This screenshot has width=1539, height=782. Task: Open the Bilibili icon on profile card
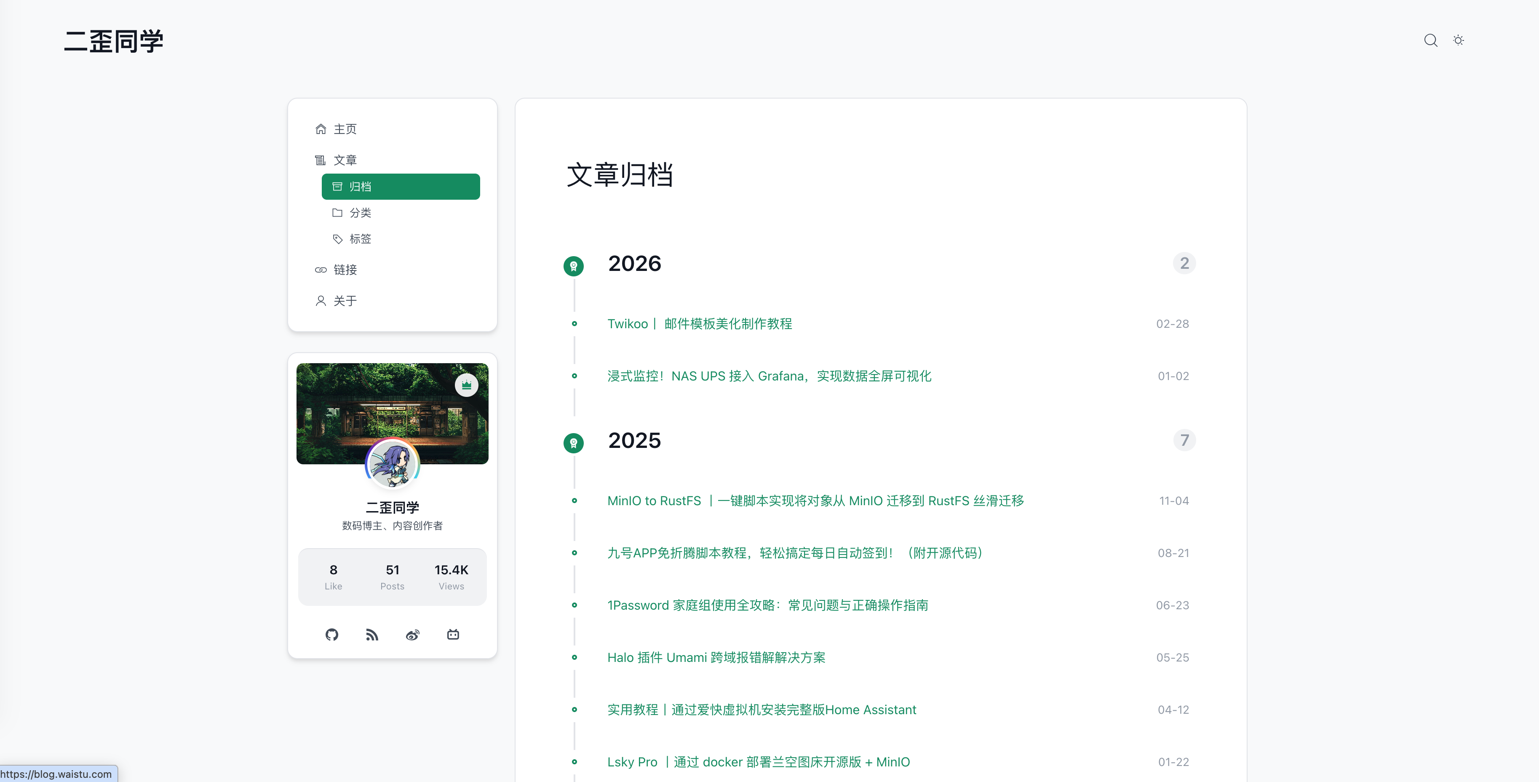[453, 635]
